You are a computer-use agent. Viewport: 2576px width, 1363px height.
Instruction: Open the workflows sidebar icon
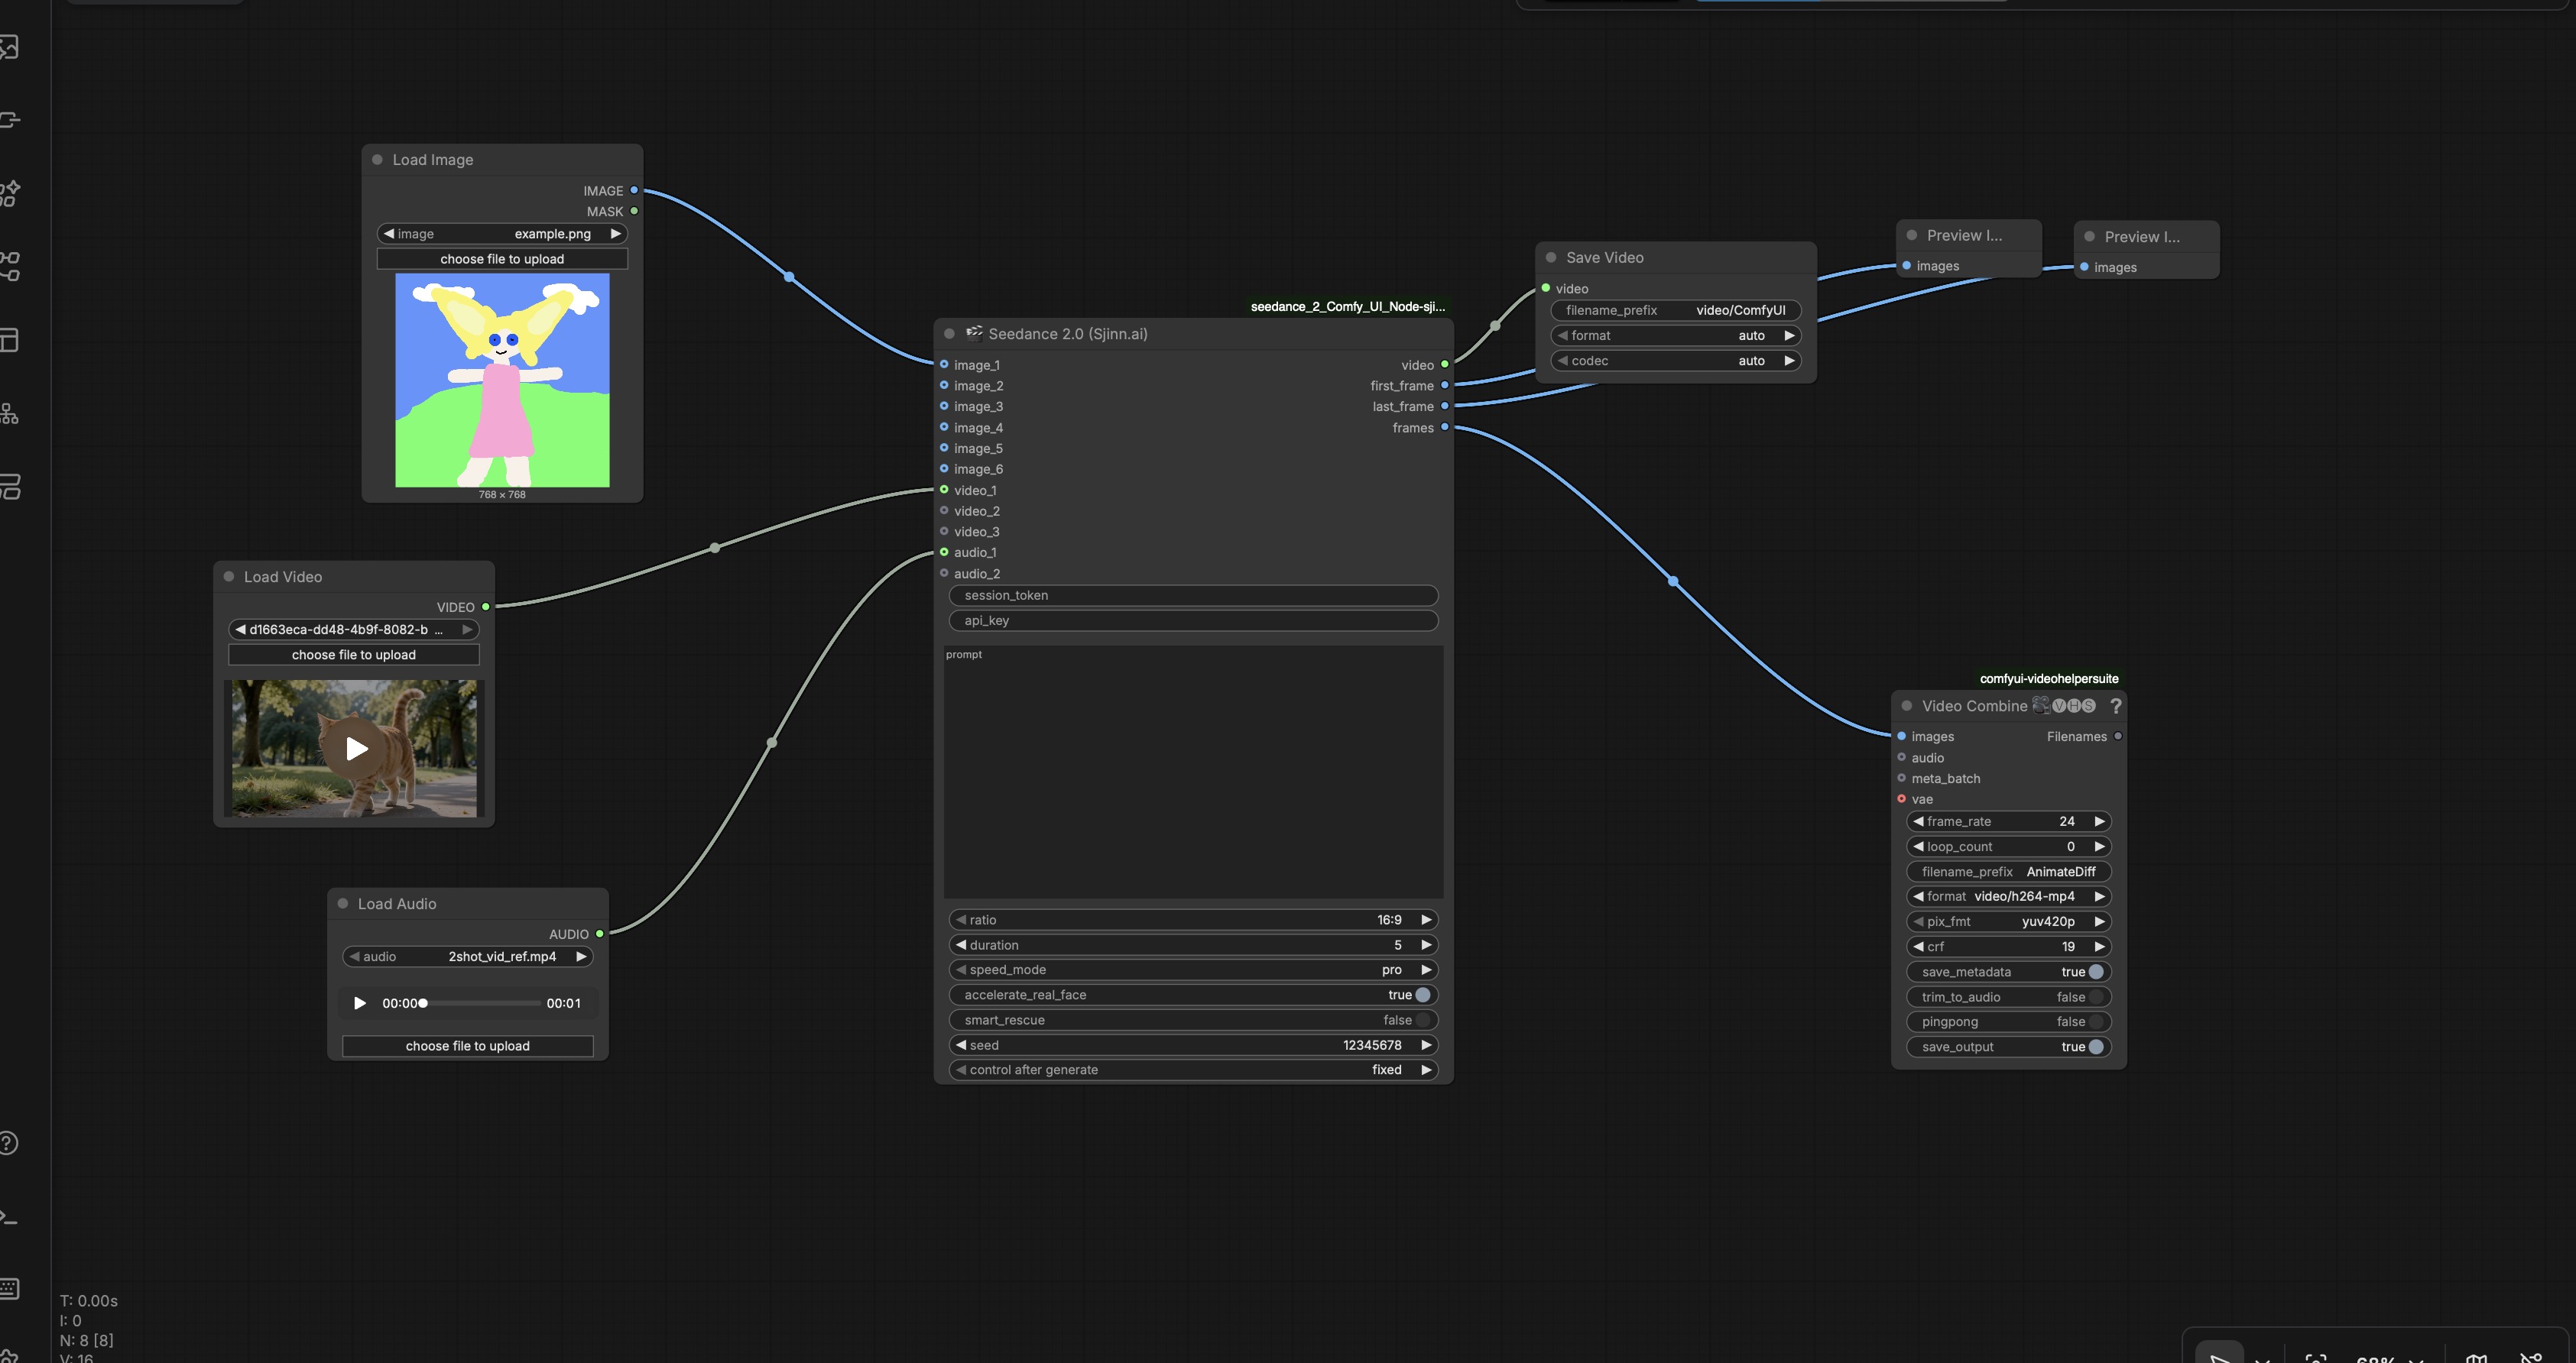pyautogui.click(x=9, y=266)
